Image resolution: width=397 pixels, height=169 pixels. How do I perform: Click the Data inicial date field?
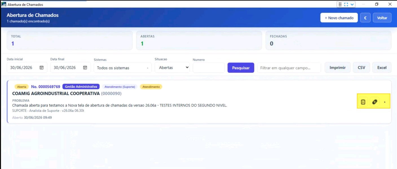(27, 68)
